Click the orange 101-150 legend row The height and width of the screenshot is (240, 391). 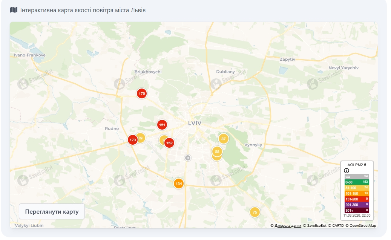357,193
